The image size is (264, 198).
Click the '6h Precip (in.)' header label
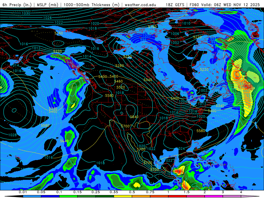click(x=17, y=5)
